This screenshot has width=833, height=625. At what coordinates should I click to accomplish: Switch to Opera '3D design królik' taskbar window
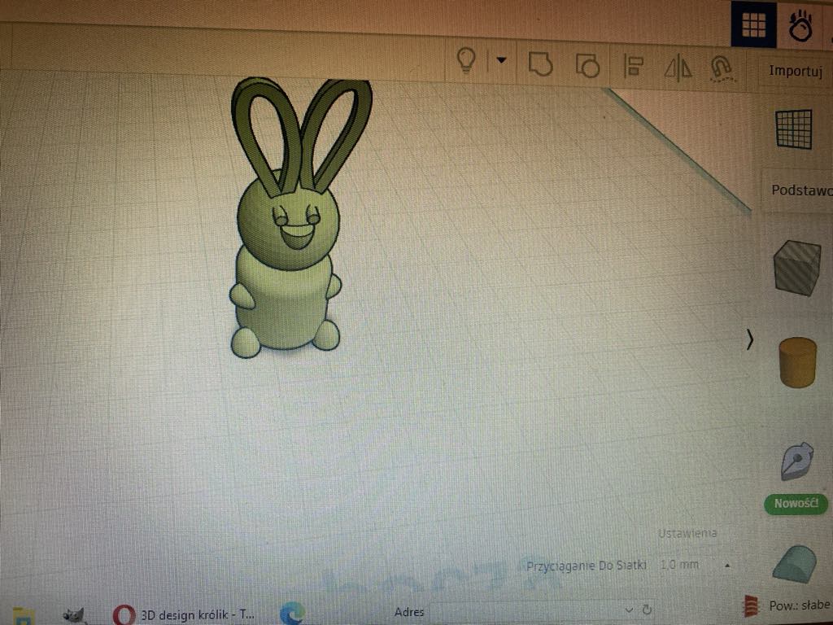[184, 614]
